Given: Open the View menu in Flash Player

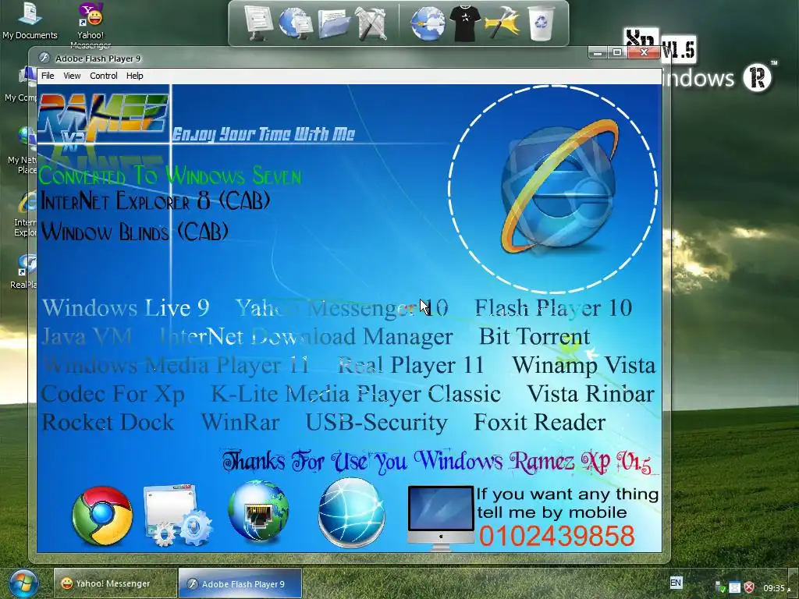Looking at the screenshot, I should point(72,76).
